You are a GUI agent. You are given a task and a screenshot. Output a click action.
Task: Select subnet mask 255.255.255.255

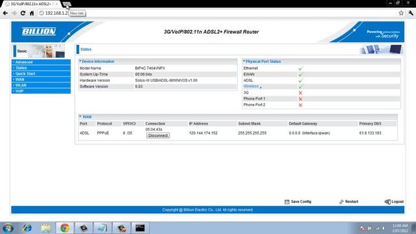pos(252,133)
